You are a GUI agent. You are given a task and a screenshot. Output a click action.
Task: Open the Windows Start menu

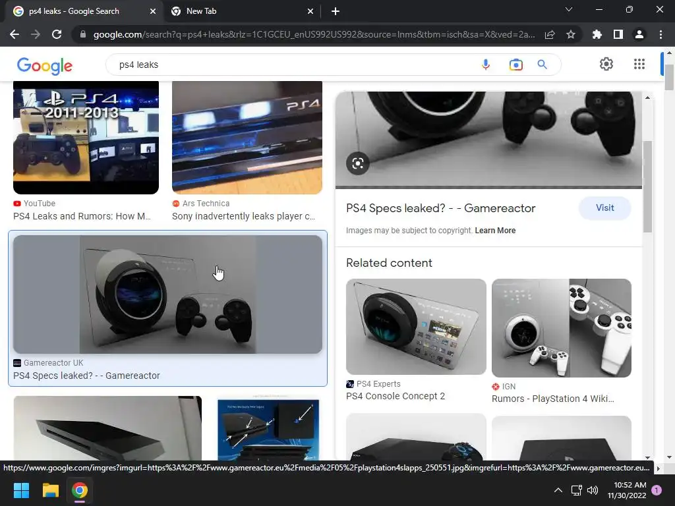tap(21, 490)
